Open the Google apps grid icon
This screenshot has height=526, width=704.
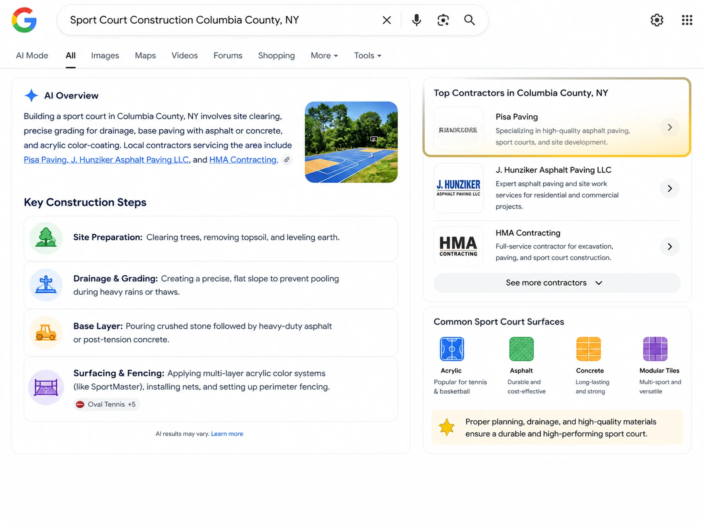click(x=687, y=20)
